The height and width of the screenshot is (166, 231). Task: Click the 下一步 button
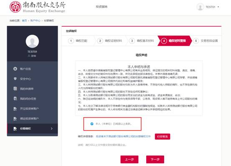tap(155, 159)
